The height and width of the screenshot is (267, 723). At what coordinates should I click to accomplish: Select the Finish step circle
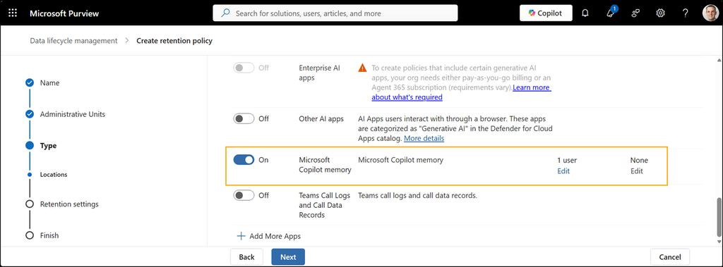coord(30,235)
